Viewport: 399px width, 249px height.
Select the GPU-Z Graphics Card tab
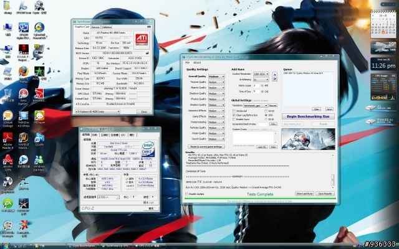point(82,27)
